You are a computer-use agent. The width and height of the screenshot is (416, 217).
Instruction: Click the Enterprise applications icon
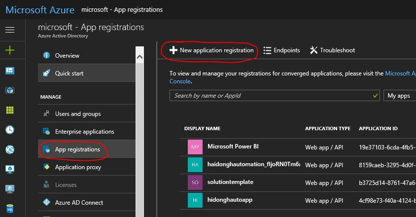[46, 131]
